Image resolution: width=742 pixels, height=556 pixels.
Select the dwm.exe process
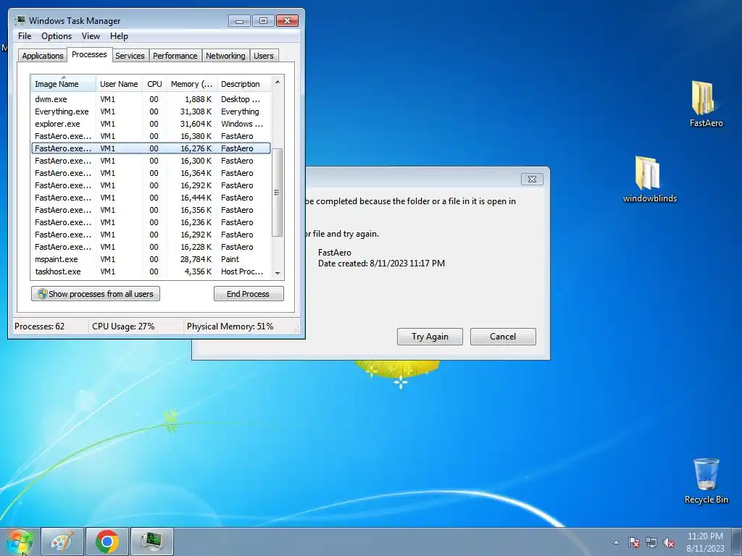(x=151, y=99)
